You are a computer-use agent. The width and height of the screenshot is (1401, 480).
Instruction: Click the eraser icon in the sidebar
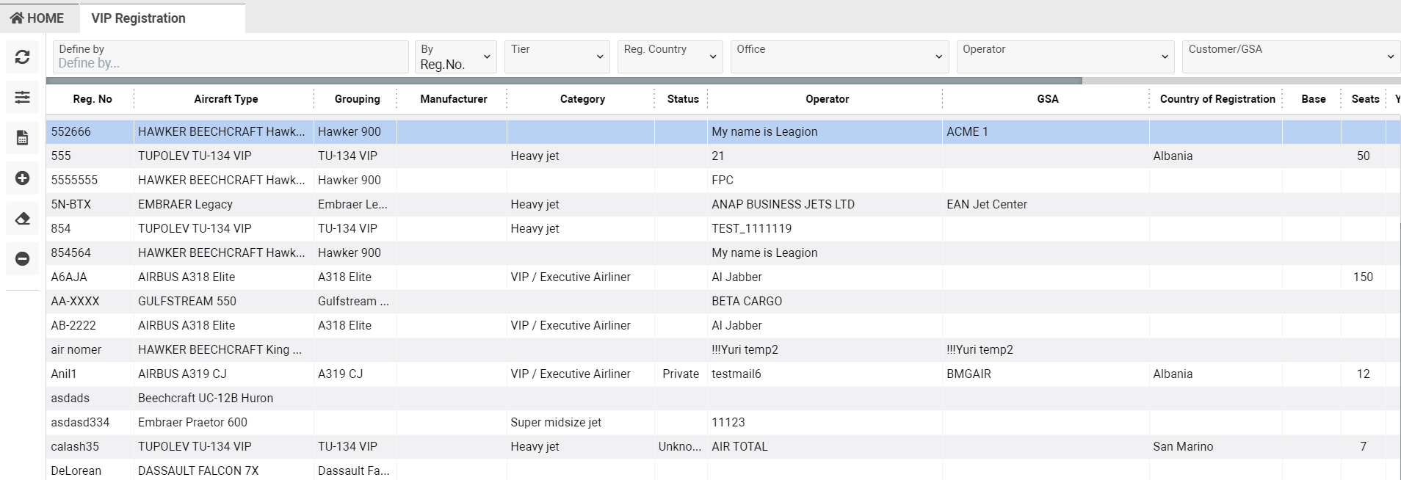pyautogui.click(x=22, y=219)
